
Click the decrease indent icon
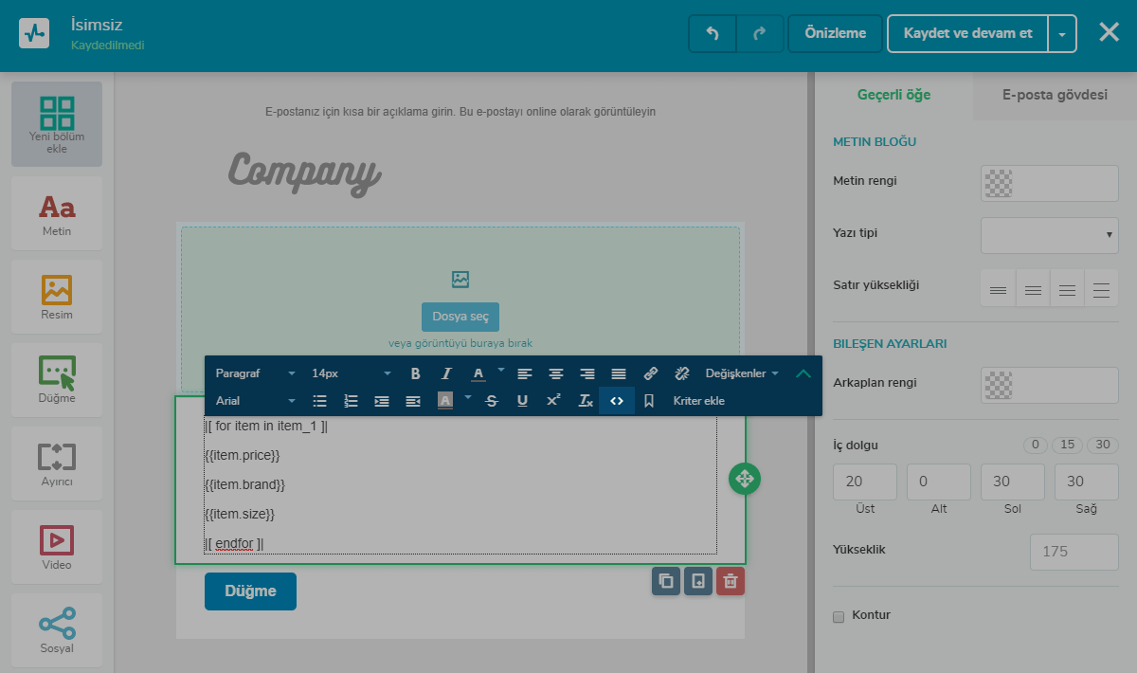click(x=413, y=401)
